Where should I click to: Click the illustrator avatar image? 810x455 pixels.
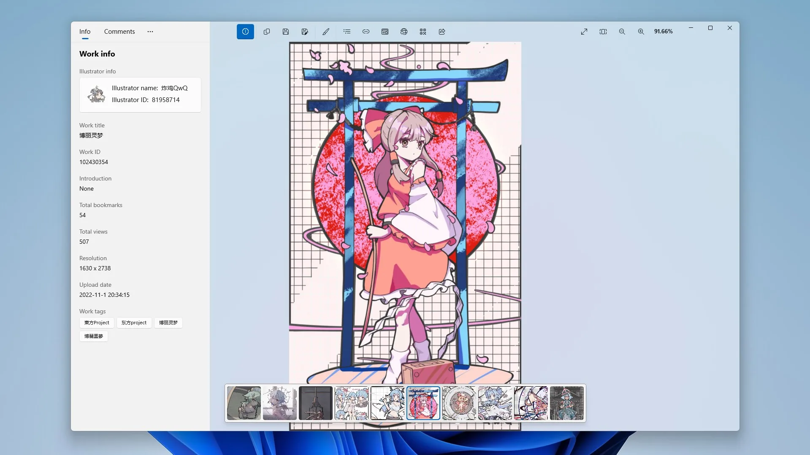(x=96, y=94)
